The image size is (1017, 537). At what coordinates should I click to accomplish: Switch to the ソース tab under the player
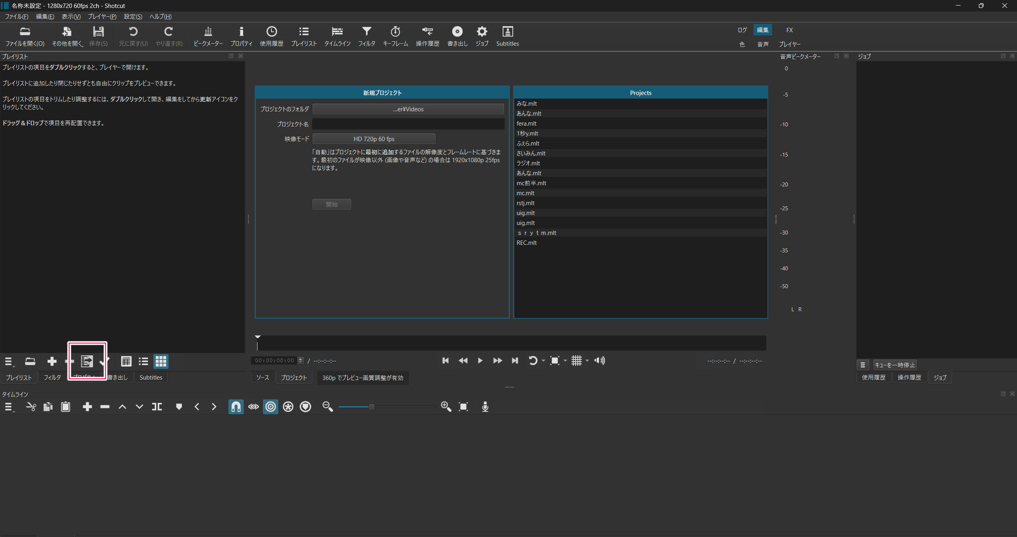pos(263,378)
